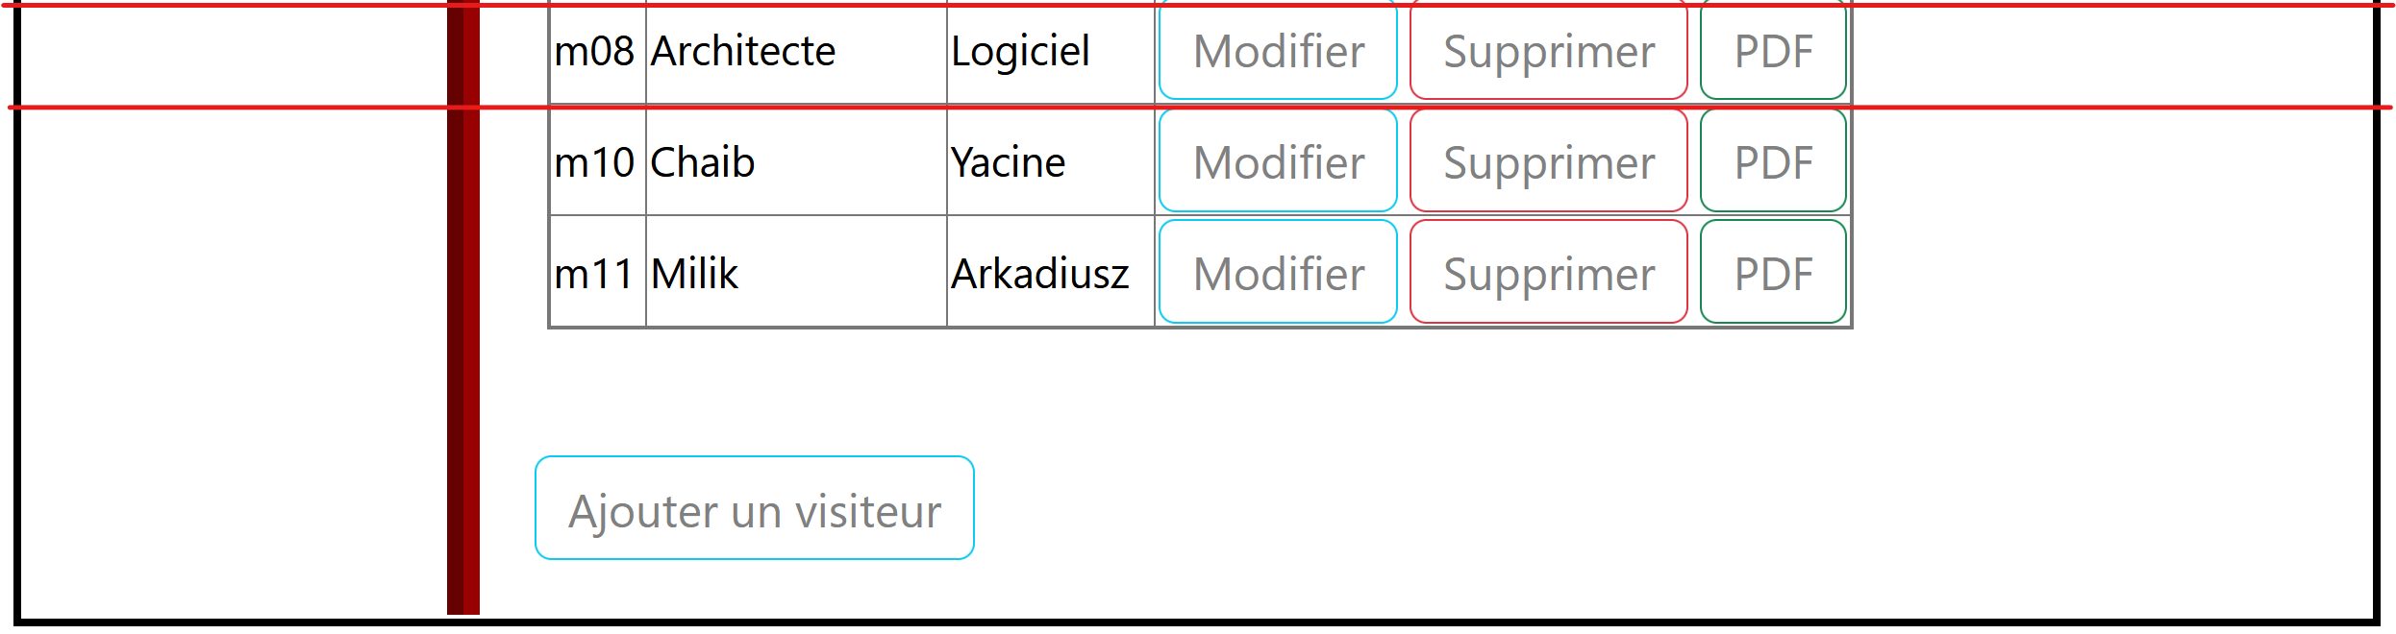
Task: Select the Logiciel cell
Action: (1020, 52)
